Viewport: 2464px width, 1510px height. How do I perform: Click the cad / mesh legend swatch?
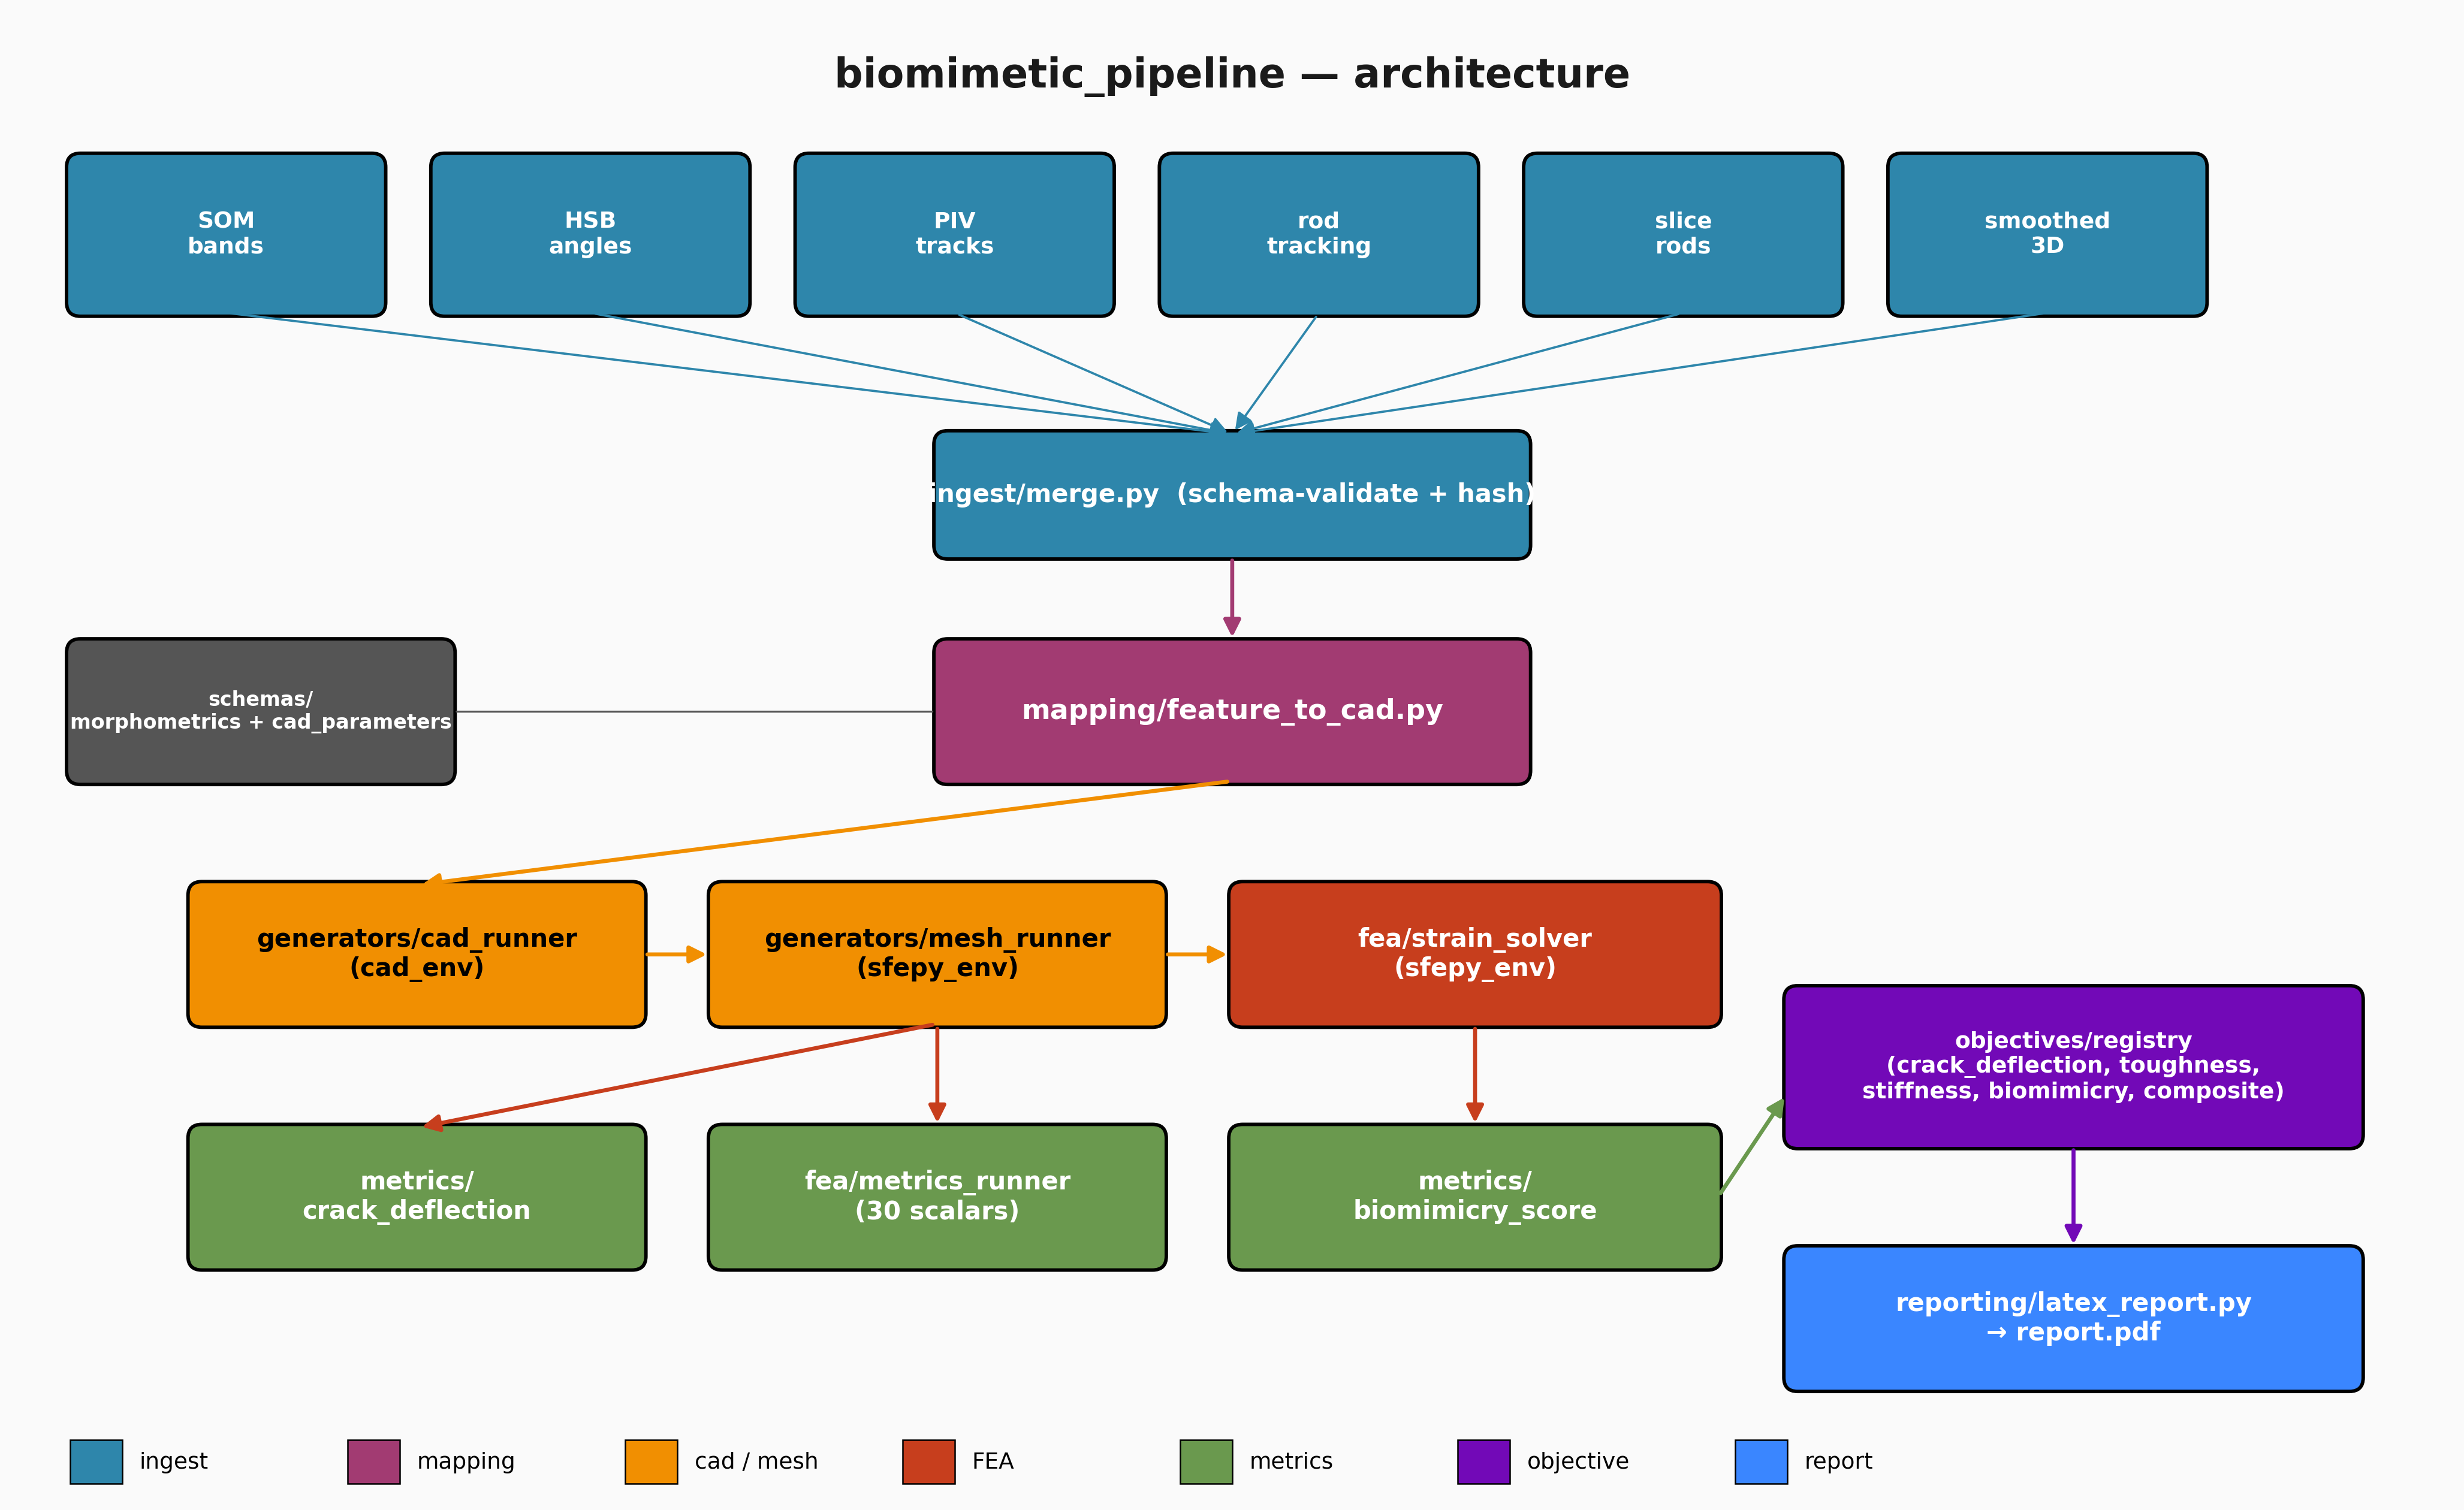(x=651, y=1461)
